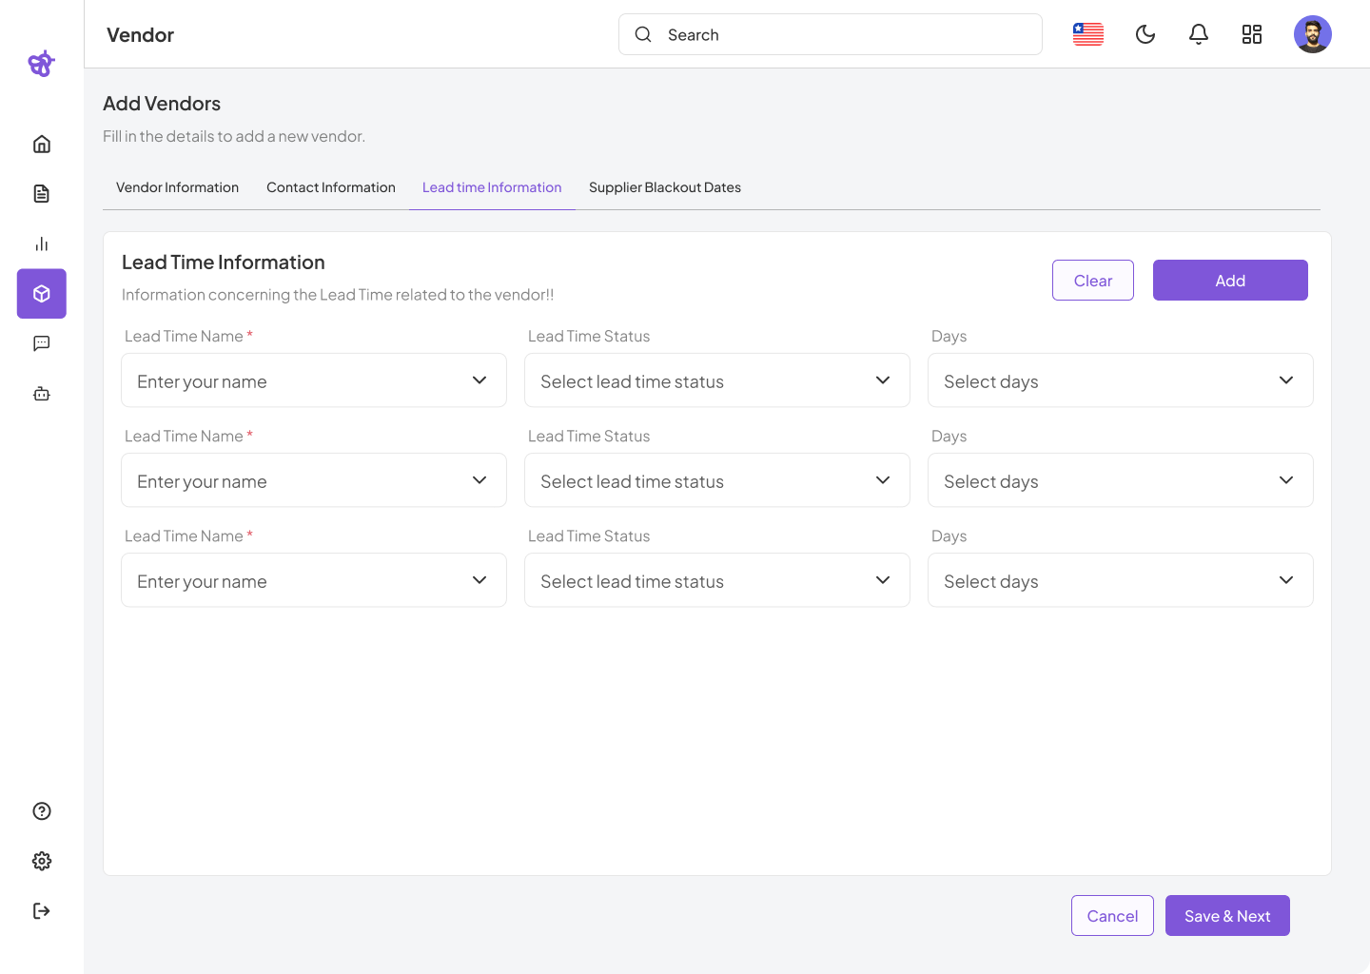Expand the first Lead Time Name dropdown
This screenshot has height=974, width=1370.
314,380
